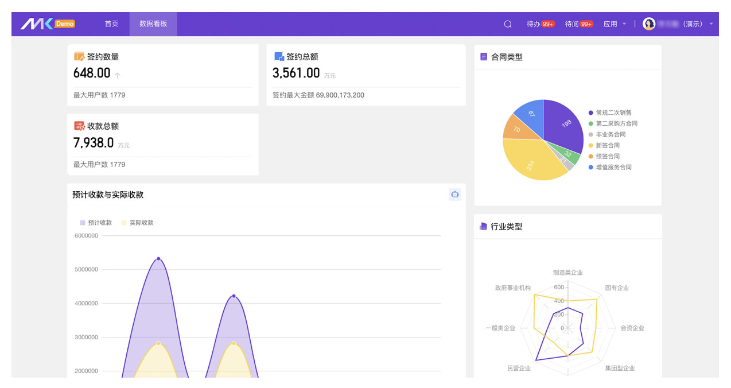Open the search magnifier icon
Viewport: 731px width, 388px height.
(507, 24)
